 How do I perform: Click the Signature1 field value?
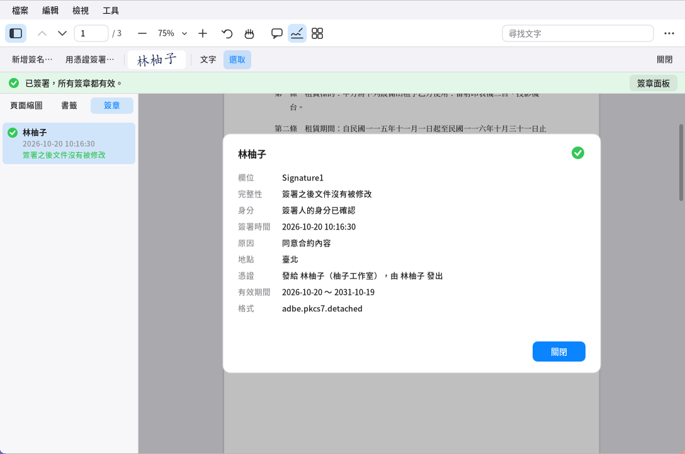click(303, 177)
